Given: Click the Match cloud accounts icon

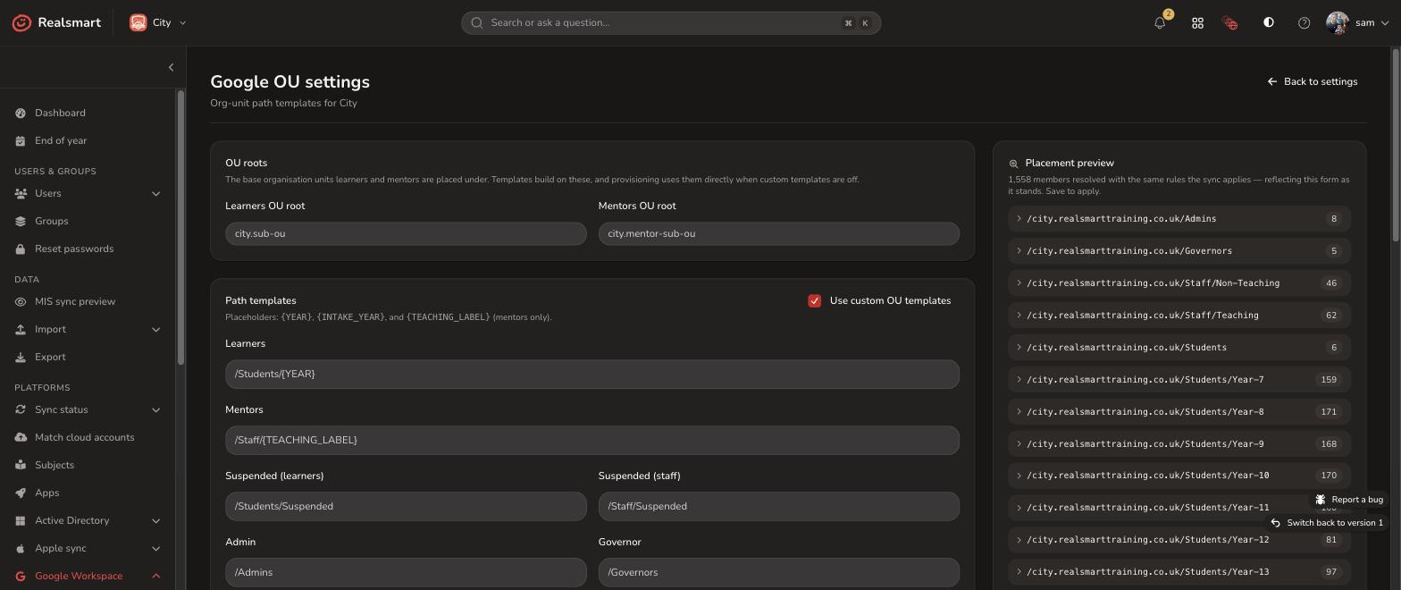Looking at the screenshot, I should click(x=21, y=437).
